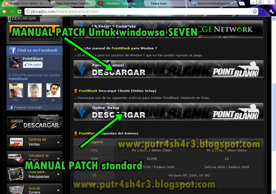Download the Parche manual DESCARGAR banner
Screen dimensions: 276x194
click(x=168, y=69)
